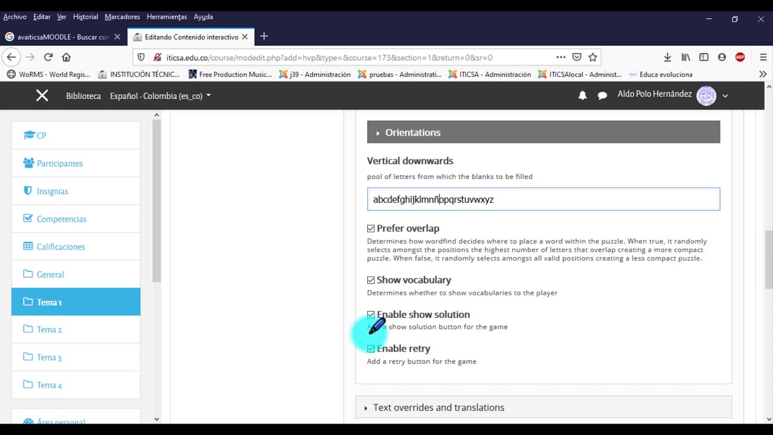Open Insignias in sidebar
The height and width of the screenshot is (435, 773).
click(x=75, y=191)
